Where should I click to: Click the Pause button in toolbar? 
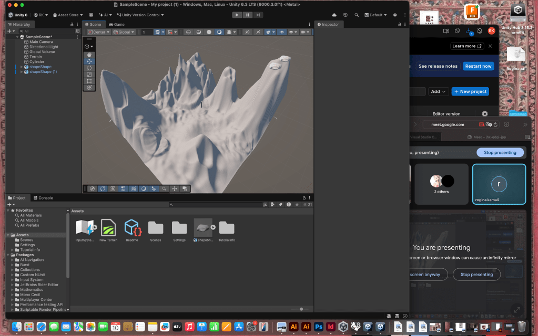(247, 15)
